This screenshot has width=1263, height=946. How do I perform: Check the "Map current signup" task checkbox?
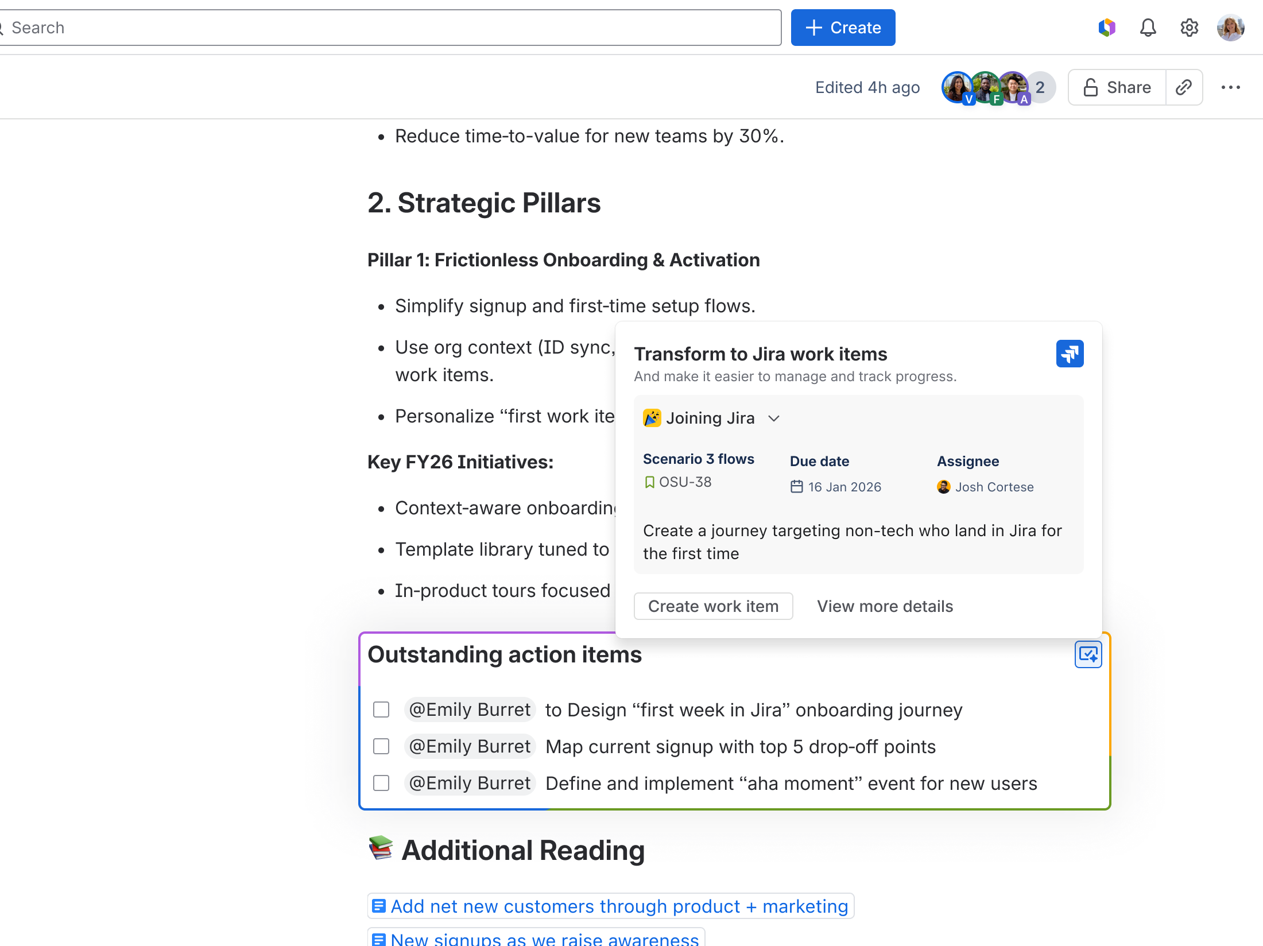point(381,746)
